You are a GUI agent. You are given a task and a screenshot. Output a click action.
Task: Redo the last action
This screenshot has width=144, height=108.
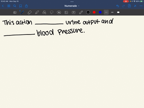(124, 6)
